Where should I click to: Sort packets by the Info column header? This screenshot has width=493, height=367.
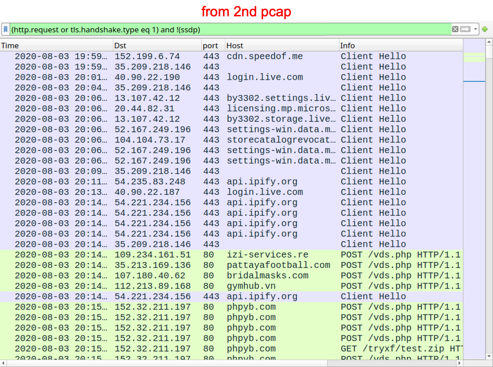(401, 45)
